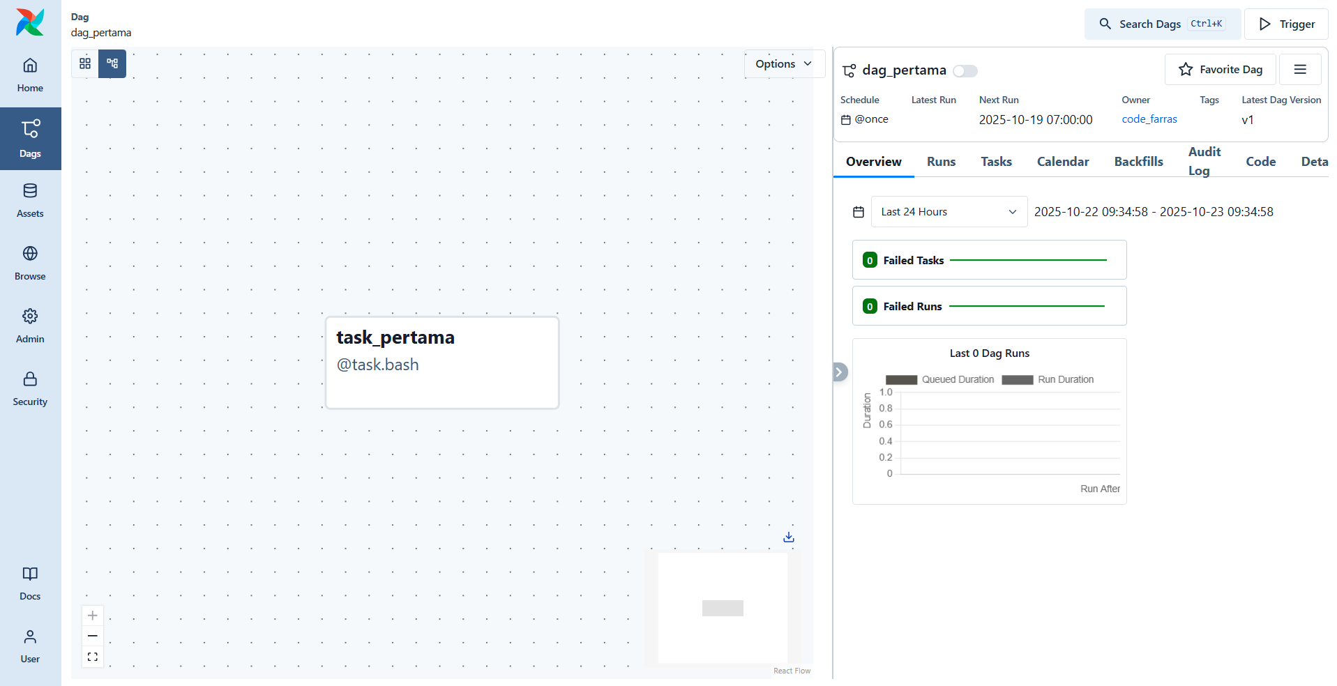Open the Assets section
Screen dimensions: 1337x686
click(x=30, y=201)
